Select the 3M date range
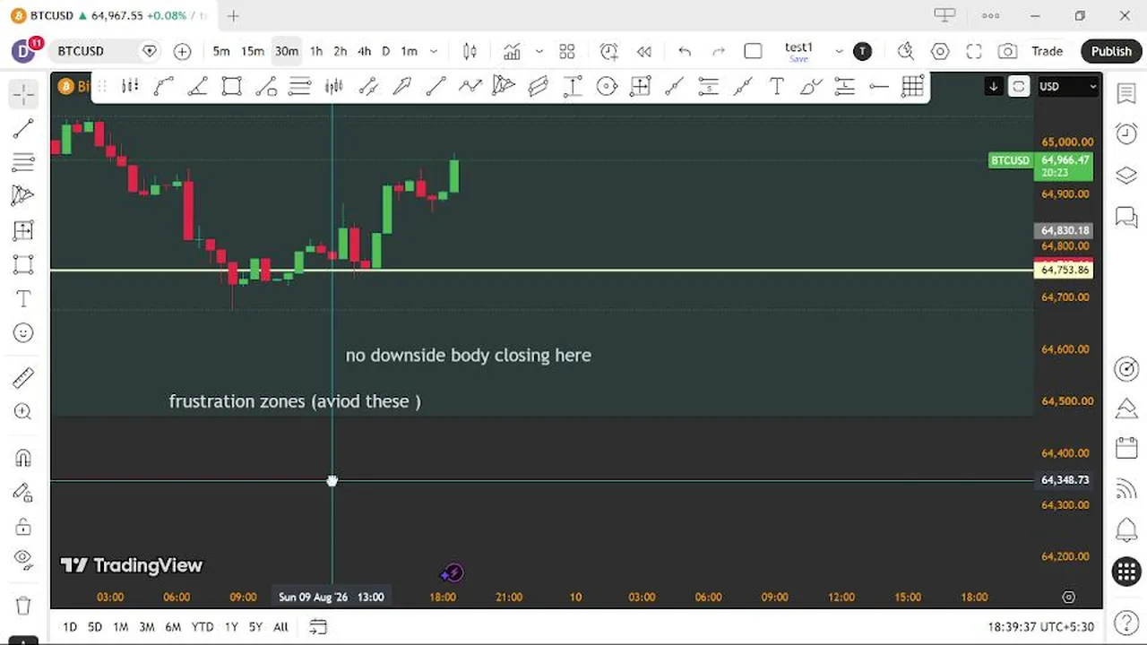 coord(147,627)
